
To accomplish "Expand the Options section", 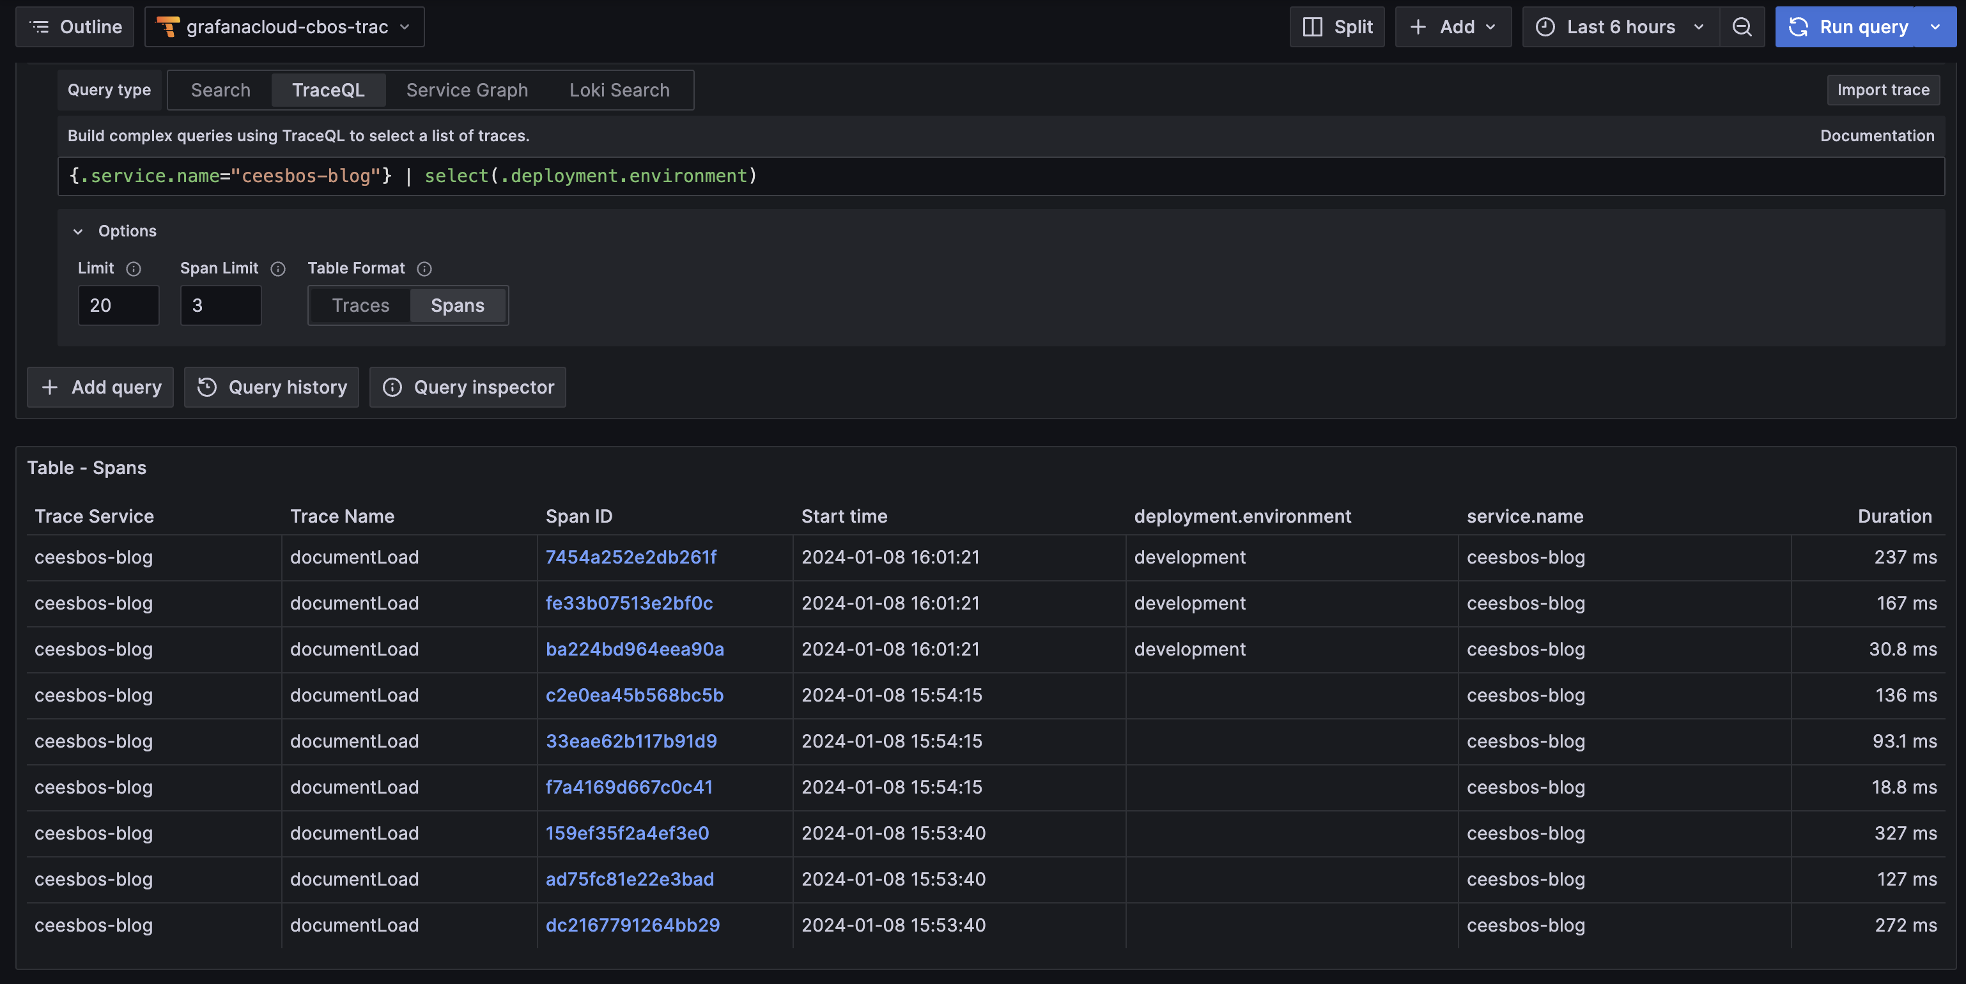I will [78, 231].
